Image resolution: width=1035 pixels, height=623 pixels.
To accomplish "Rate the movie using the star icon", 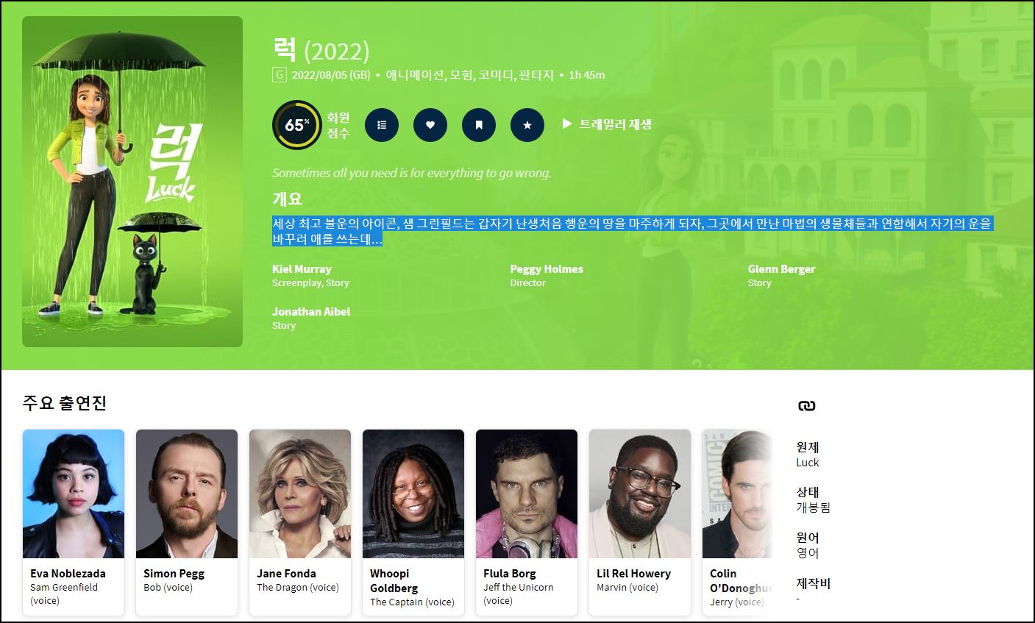I will tap(527, 124).
